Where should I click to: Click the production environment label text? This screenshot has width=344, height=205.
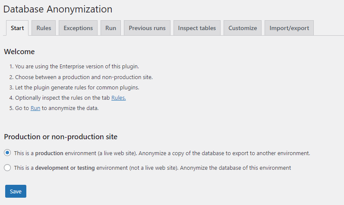coord(162,153)
